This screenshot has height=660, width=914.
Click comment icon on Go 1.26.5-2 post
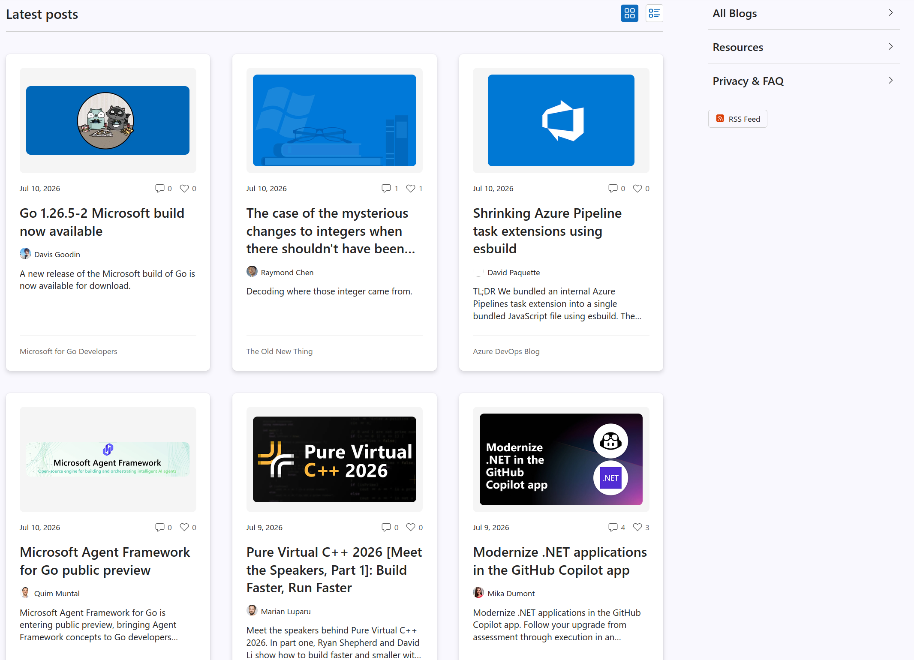[159, 188]
